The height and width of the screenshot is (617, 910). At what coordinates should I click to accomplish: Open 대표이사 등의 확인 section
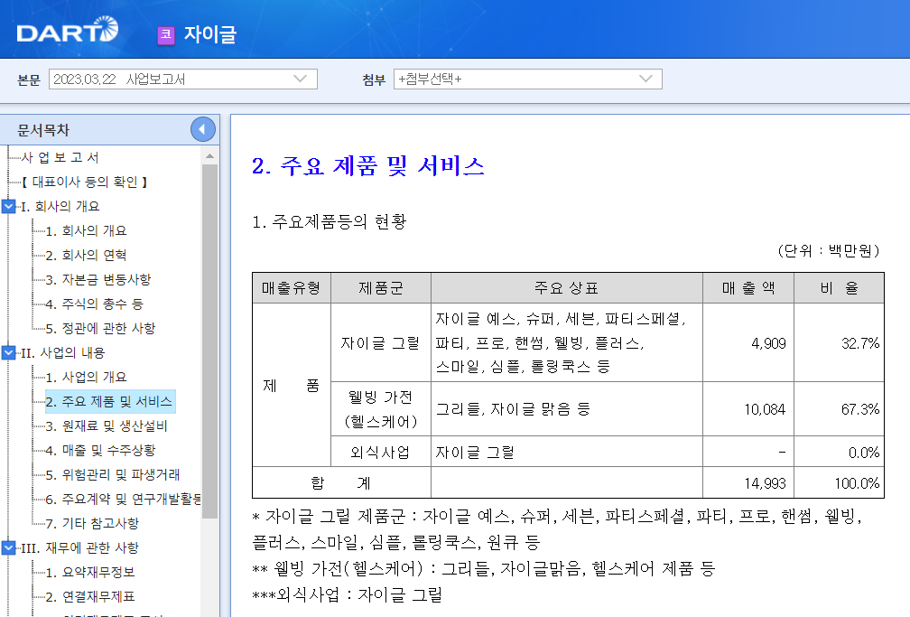click(x=81, y=181)
